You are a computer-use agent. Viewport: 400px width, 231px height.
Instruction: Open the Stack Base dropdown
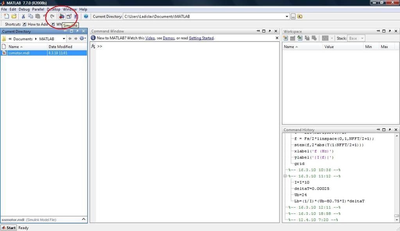(x=356, y=38)
